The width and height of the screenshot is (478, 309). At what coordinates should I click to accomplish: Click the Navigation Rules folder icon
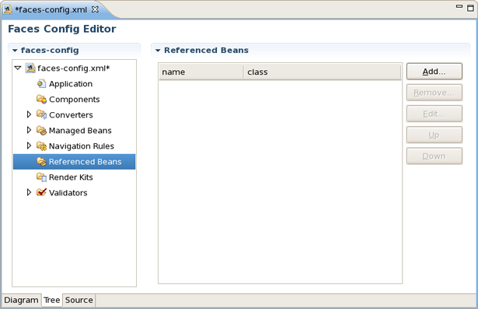tap(41, 146)
